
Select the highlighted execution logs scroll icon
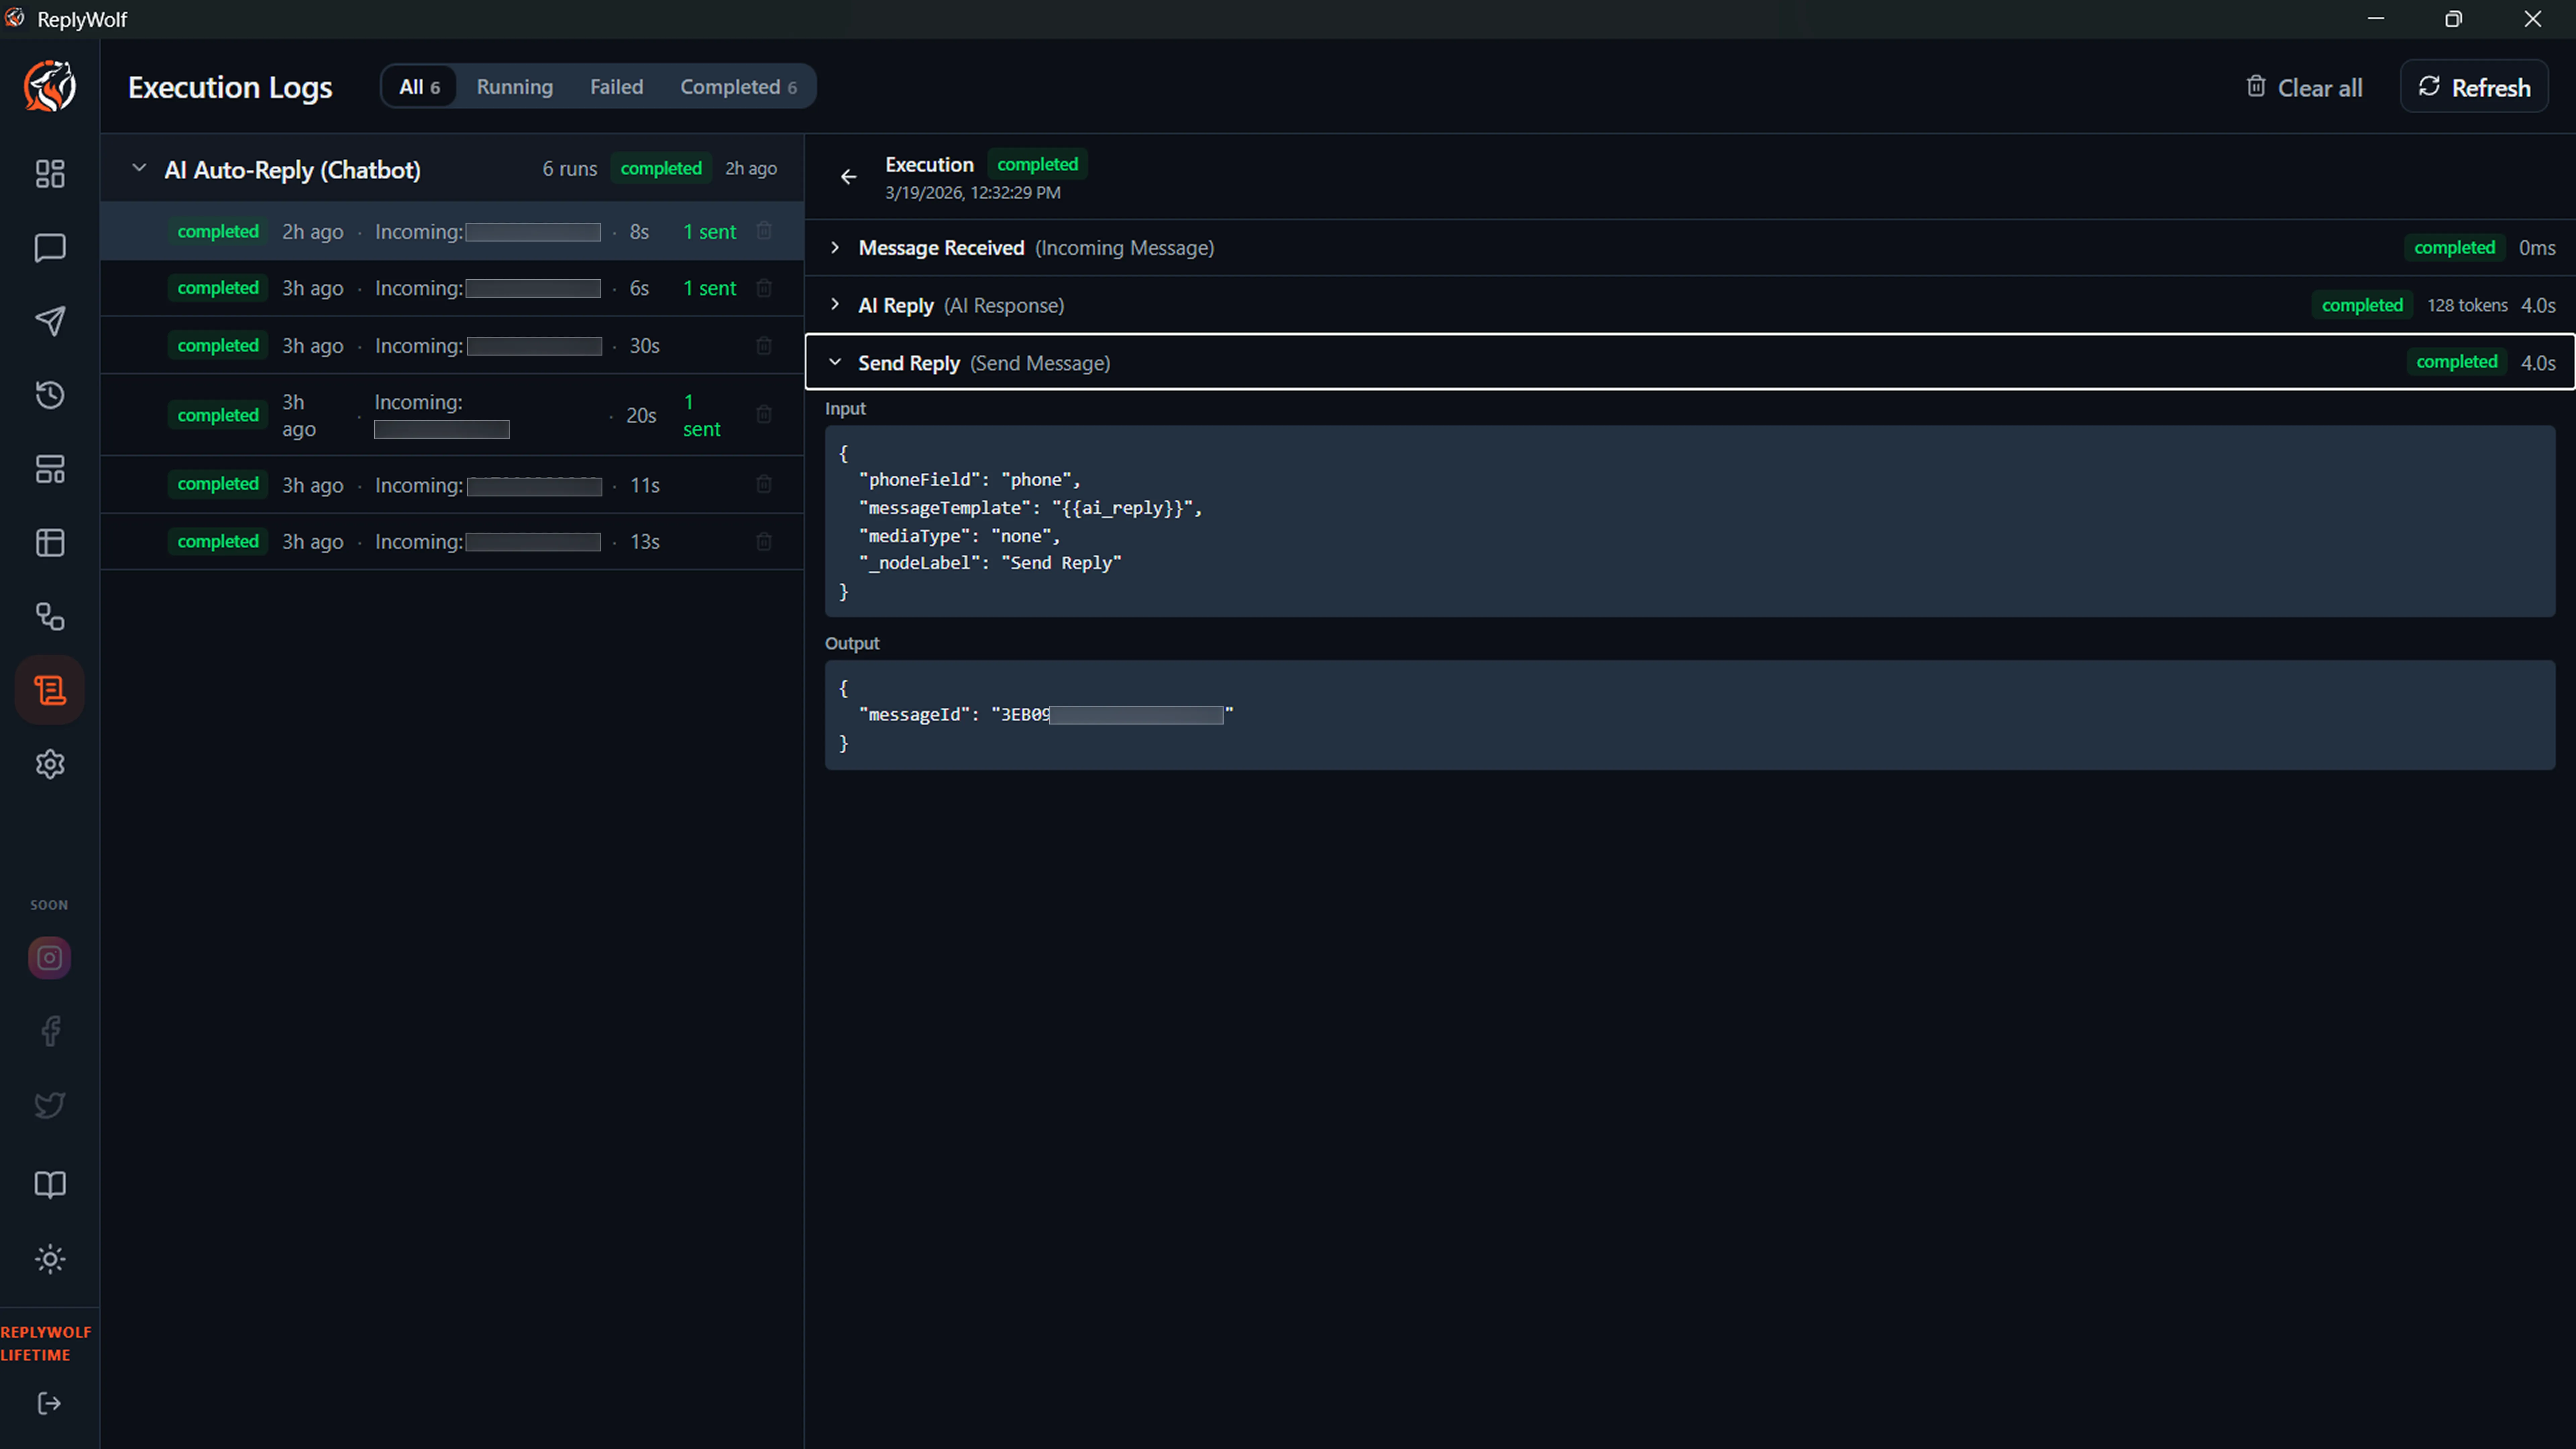(x=50, y=690)
